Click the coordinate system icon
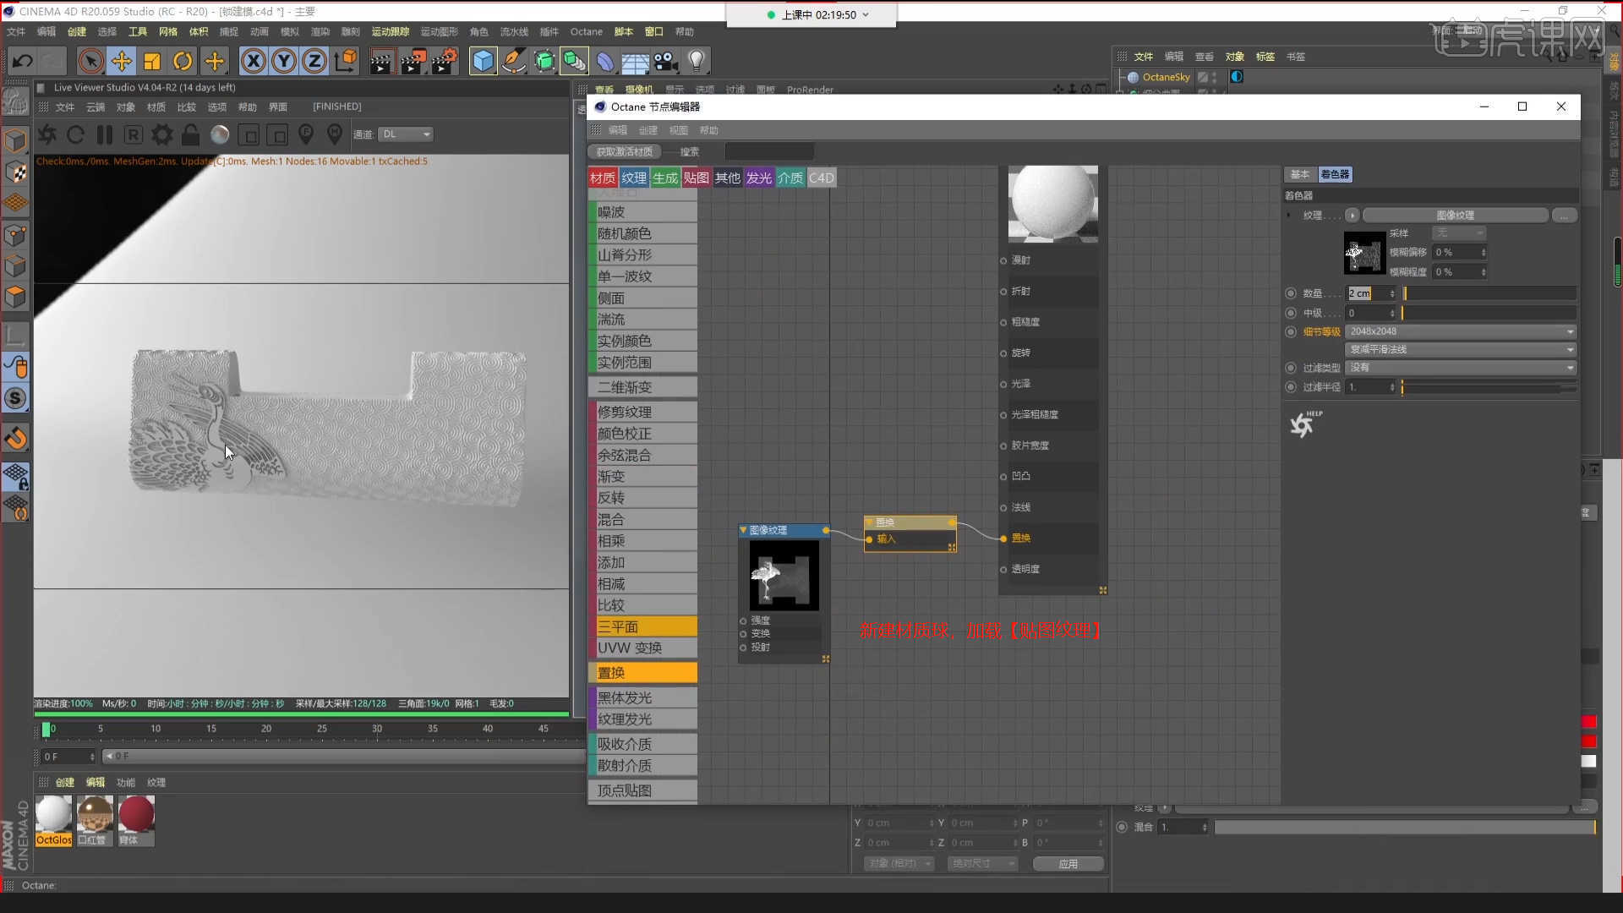 (x=346, y=61)
